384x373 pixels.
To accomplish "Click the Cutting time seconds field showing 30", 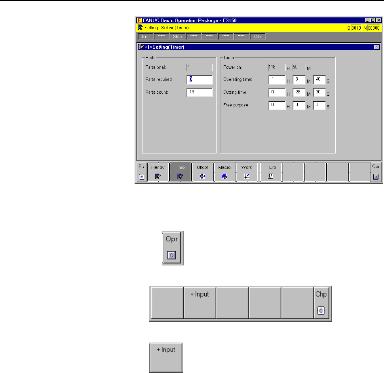I will 319,92.
